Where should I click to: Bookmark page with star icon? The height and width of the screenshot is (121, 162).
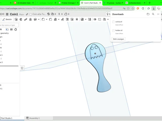coord(133,8)
